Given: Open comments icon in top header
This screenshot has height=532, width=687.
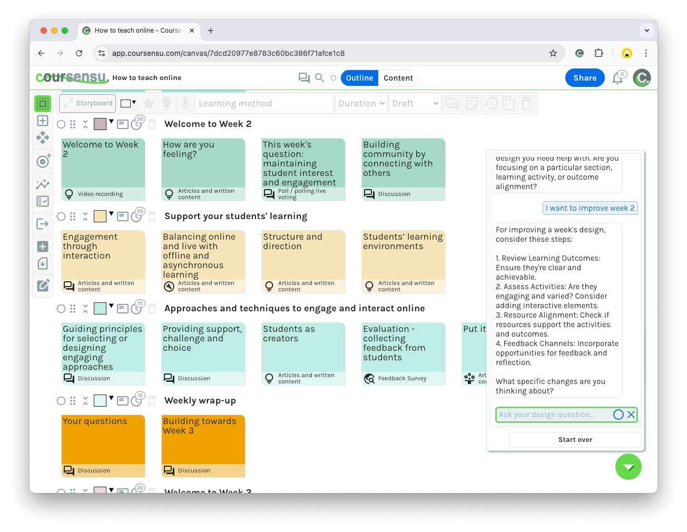Looking at the screenshot, I should tap(304, 78).
